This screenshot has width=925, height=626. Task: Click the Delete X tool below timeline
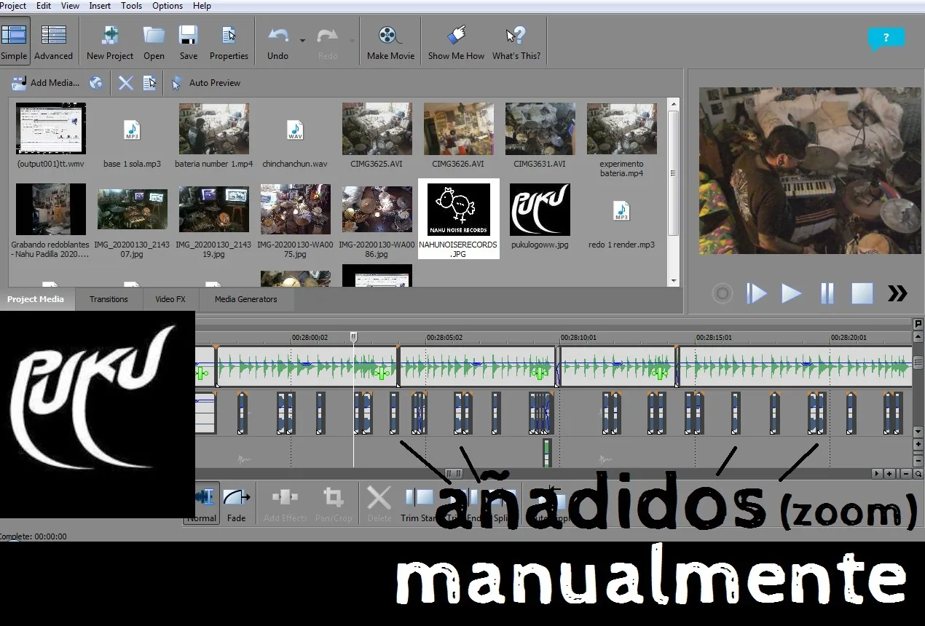click(379, 504)
